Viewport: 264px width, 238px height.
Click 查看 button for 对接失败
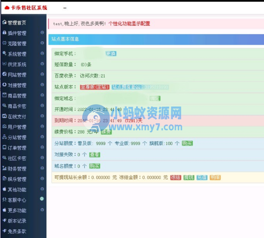(x=95, y=154)
